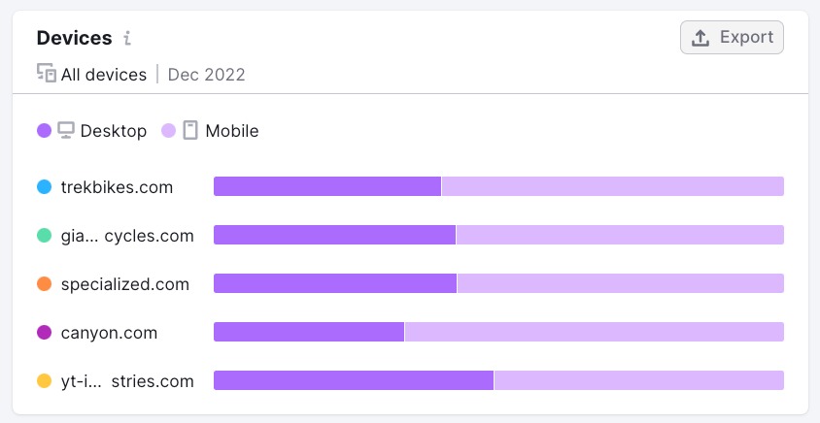This screenshot has height=423, width=820.
Task: Click the desktop monitor icon in legend
Action: tap(66, 130)
